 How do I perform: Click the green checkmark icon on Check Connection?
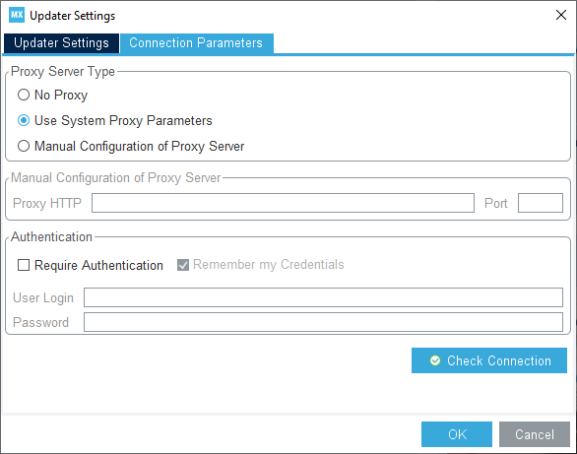(435, 360)
